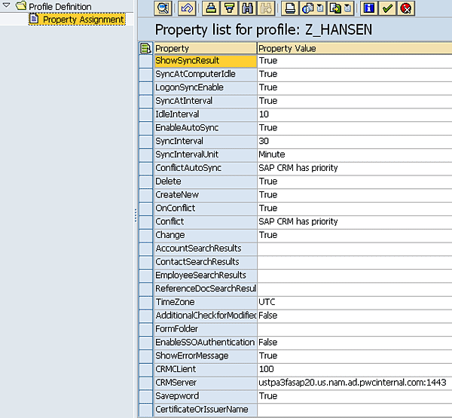Image resolution: width=452 pixels, height=418 pixels.
Task: Click the SyncAtInterval property cell
Action: click(x=205, y=101)
